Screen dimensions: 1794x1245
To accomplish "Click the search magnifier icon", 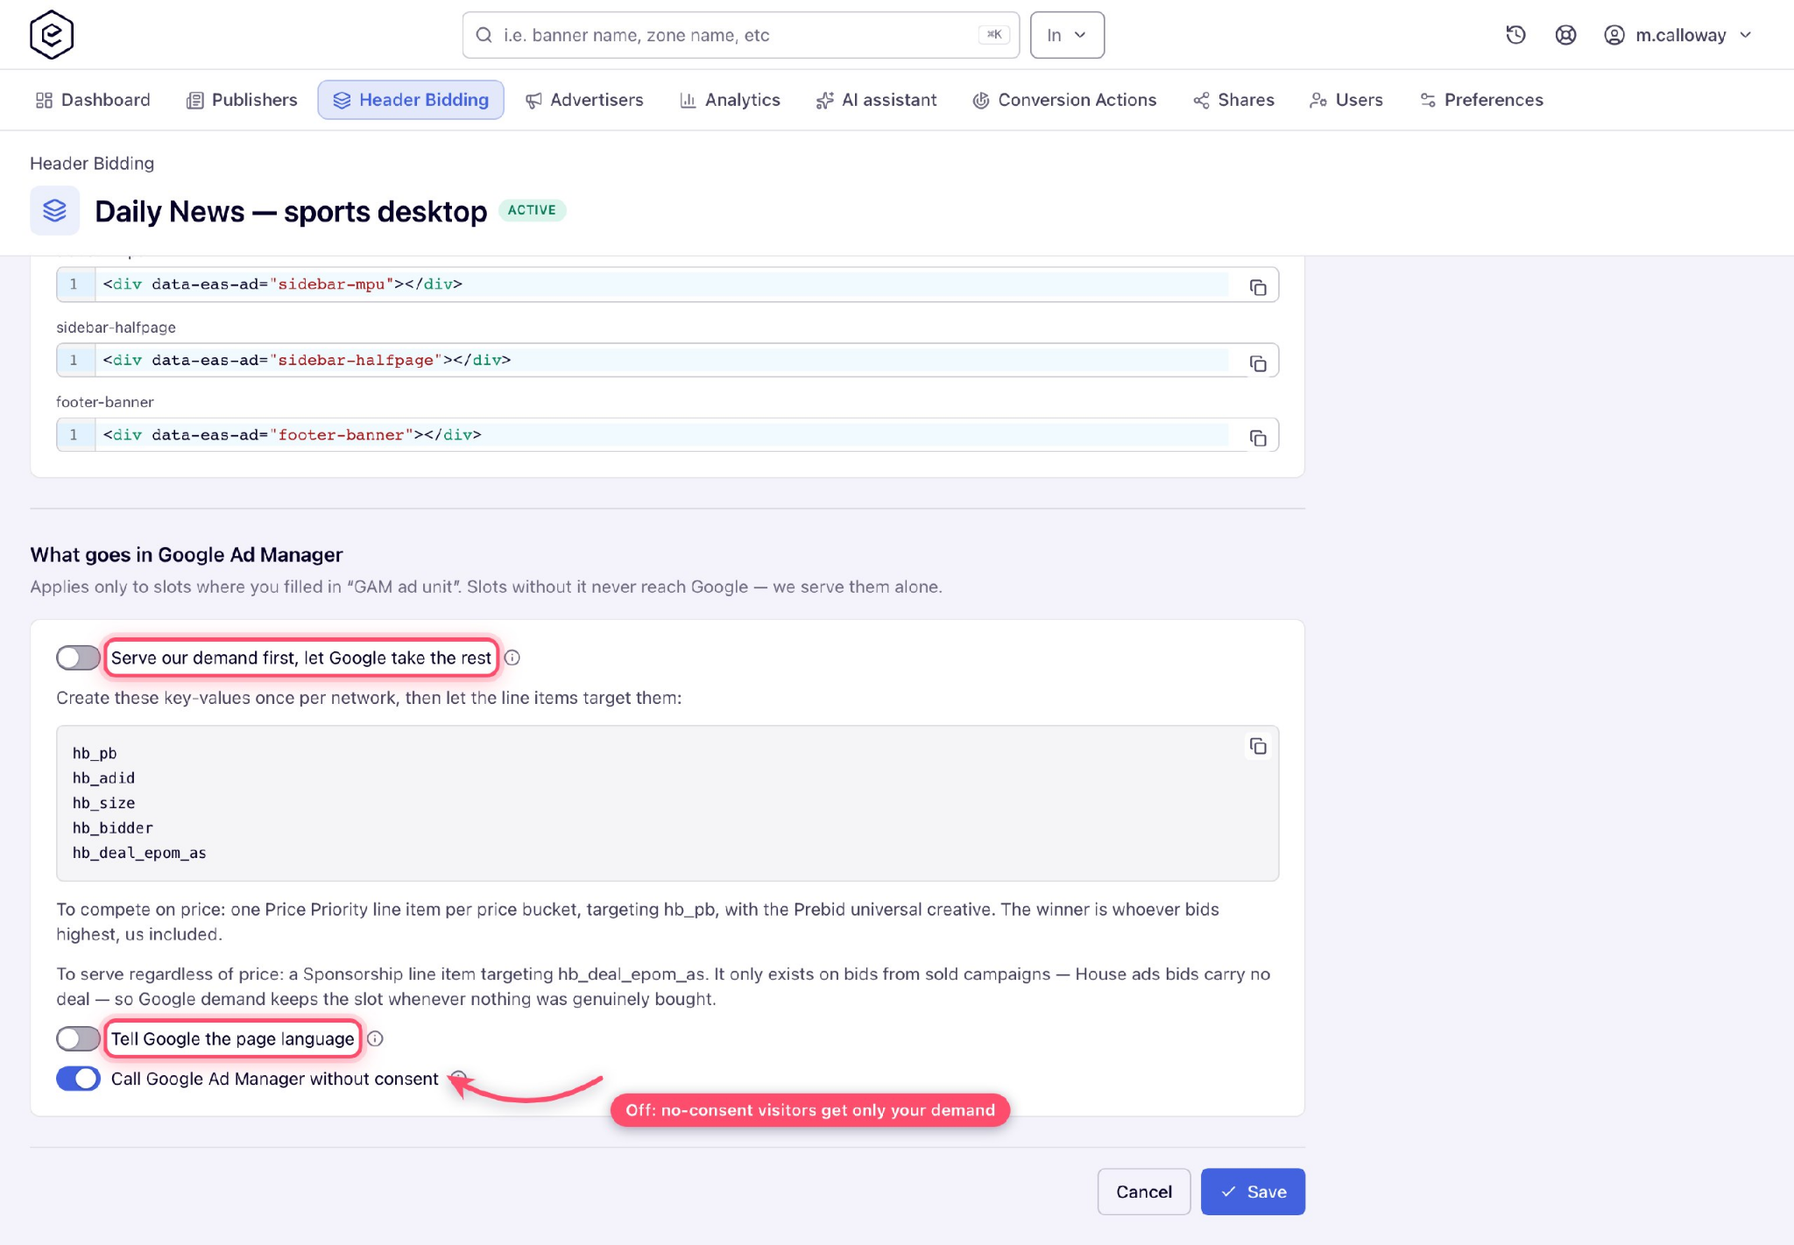I will pos(484,35).
